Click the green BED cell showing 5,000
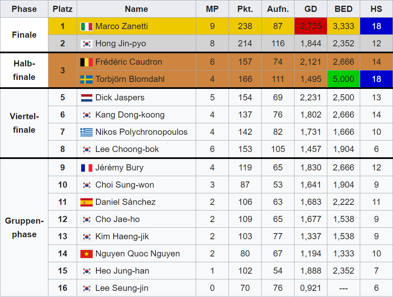Screen dimensions: 393x297 (344, 79)
